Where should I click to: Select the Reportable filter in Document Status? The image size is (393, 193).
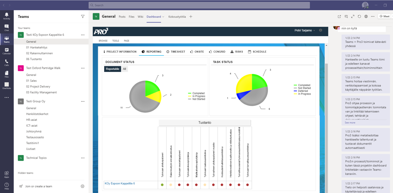(113, 69)
